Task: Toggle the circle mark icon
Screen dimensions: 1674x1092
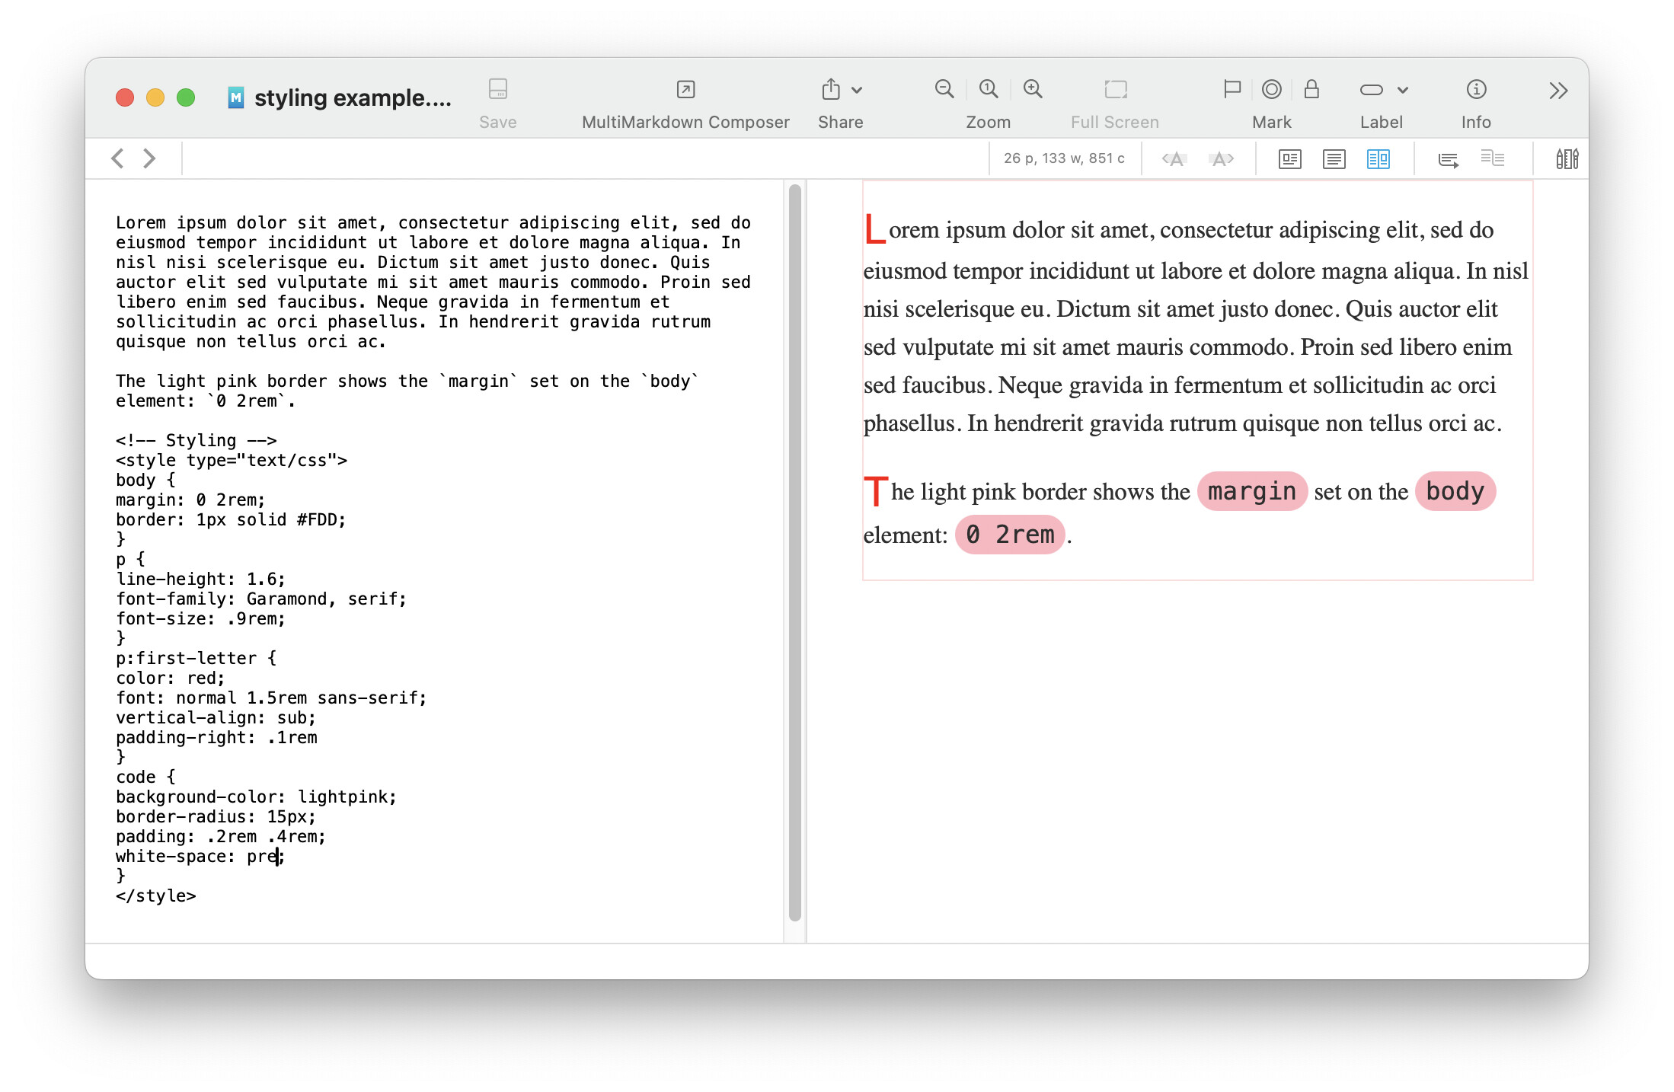Action: [x=1271, y=89]
